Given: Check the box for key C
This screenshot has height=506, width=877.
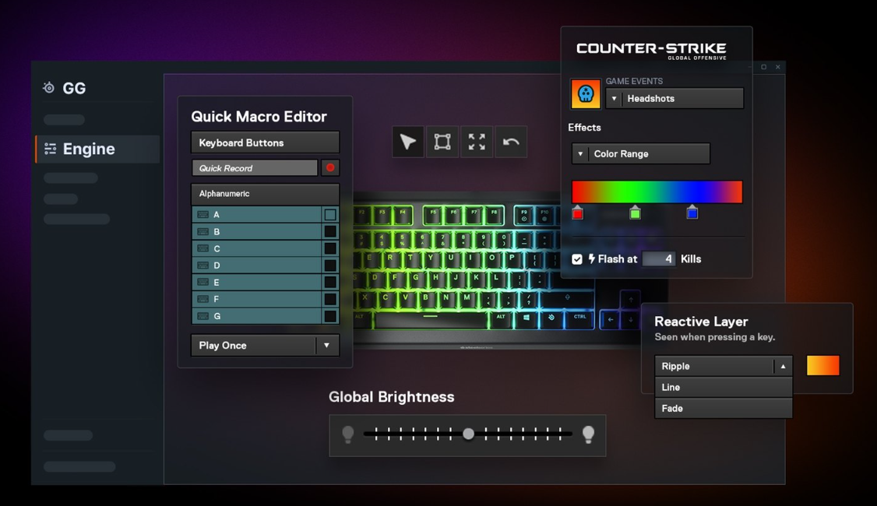Looking at the screenshot, I should (x=330, y=248).
